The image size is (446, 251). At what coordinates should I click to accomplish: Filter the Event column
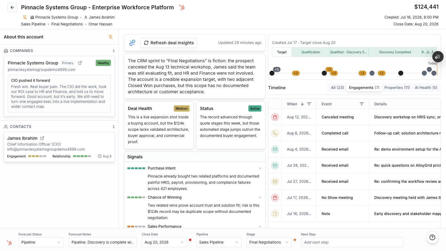pyautogui.click(x=362, y=104)
